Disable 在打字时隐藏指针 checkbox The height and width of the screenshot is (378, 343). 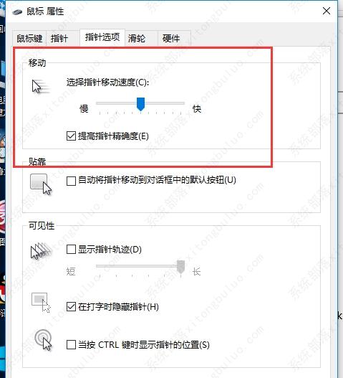(x=71, y=307)
